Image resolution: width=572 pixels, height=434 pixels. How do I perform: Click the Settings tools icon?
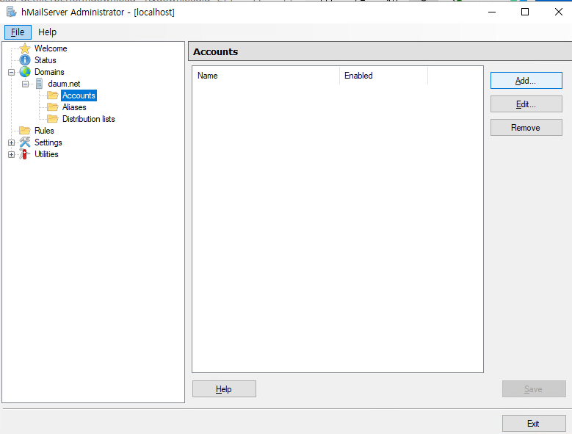[x=25, y=142]
